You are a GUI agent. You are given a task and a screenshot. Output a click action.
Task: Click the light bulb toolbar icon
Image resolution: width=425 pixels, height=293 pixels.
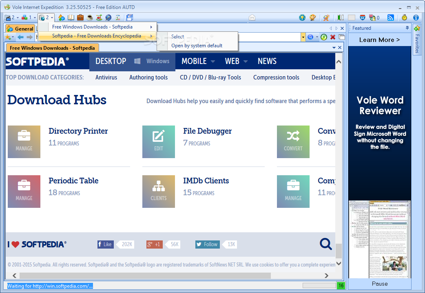click(302, 18)
